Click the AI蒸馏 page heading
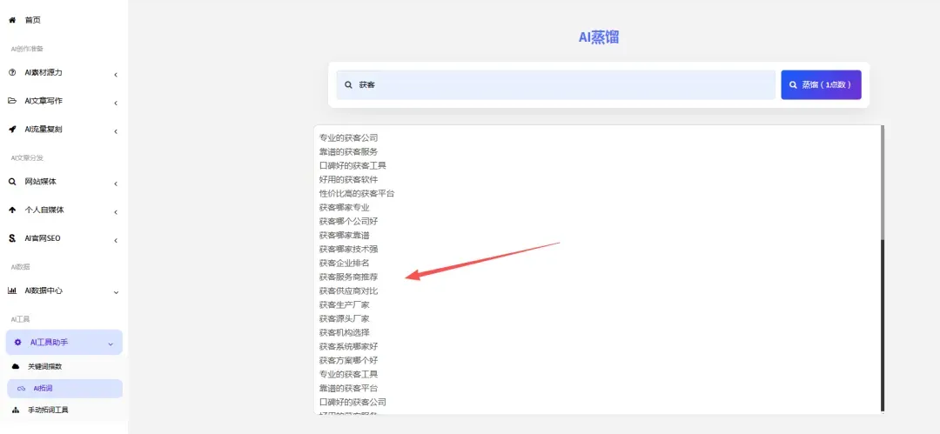The height and width of the screenshot is (434, 940). click(x=598, y=37)
